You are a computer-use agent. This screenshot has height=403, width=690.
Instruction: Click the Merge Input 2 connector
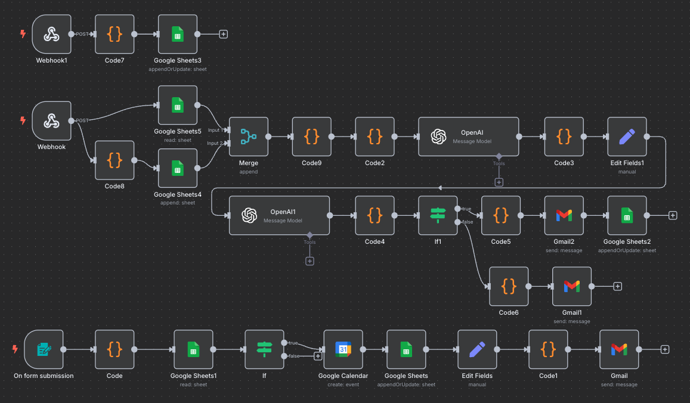227,144
